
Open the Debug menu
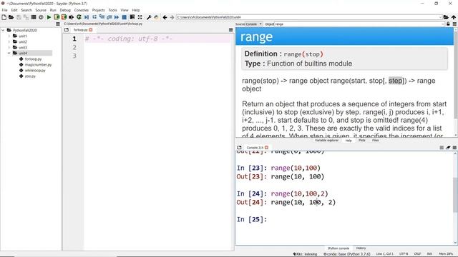pos(65,10)
